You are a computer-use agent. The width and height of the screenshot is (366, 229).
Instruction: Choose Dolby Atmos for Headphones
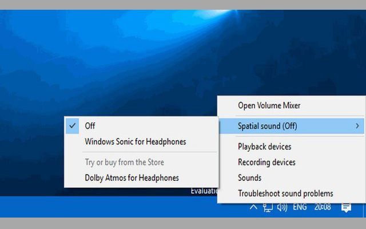[x=132, y=178]
